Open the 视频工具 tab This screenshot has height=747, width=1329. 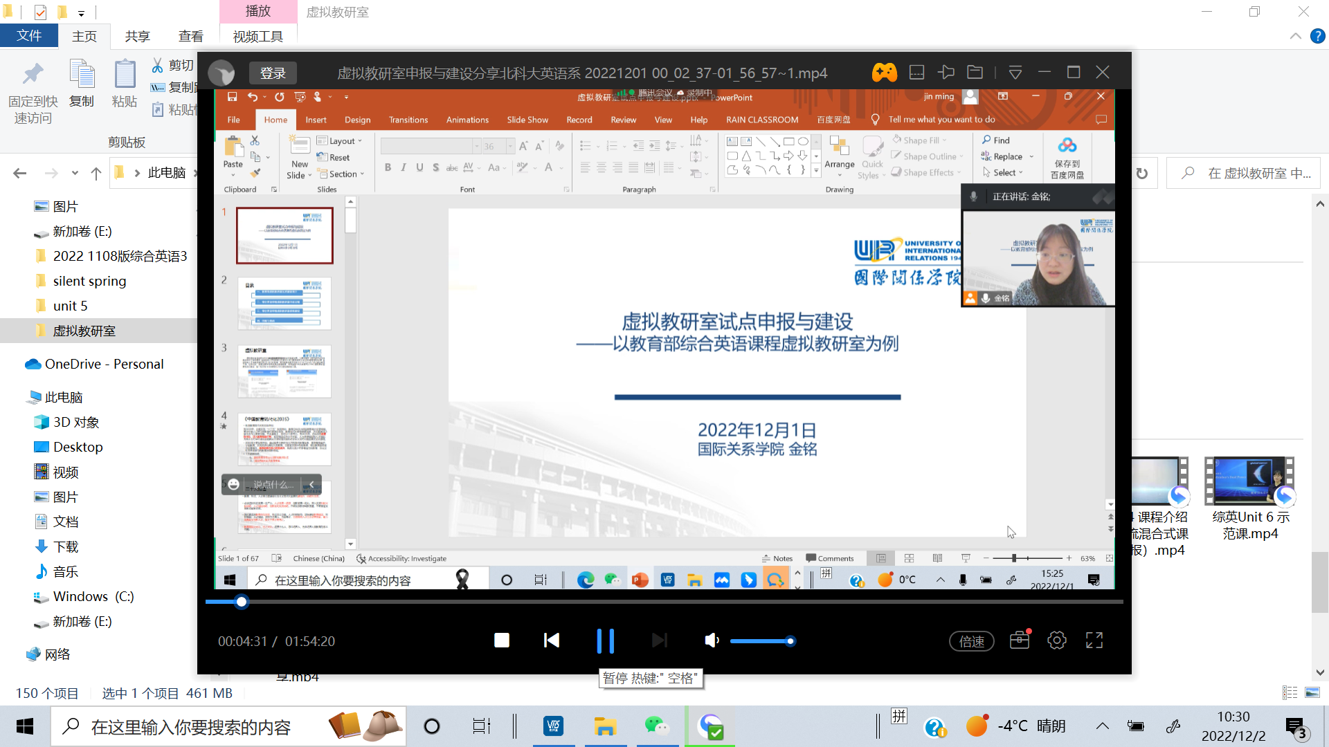tap(257, 36)
